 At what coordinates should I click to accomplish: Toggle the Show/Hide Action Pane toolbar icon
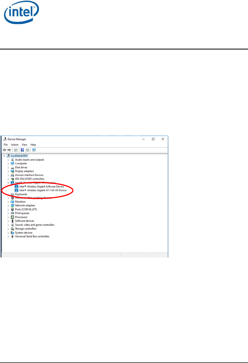click(27, 150)
